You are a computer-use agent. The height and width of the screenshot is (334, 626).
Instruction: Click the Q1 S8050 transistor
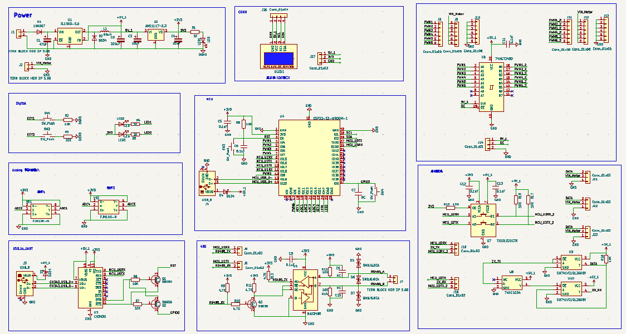click(x=157, y=278)
